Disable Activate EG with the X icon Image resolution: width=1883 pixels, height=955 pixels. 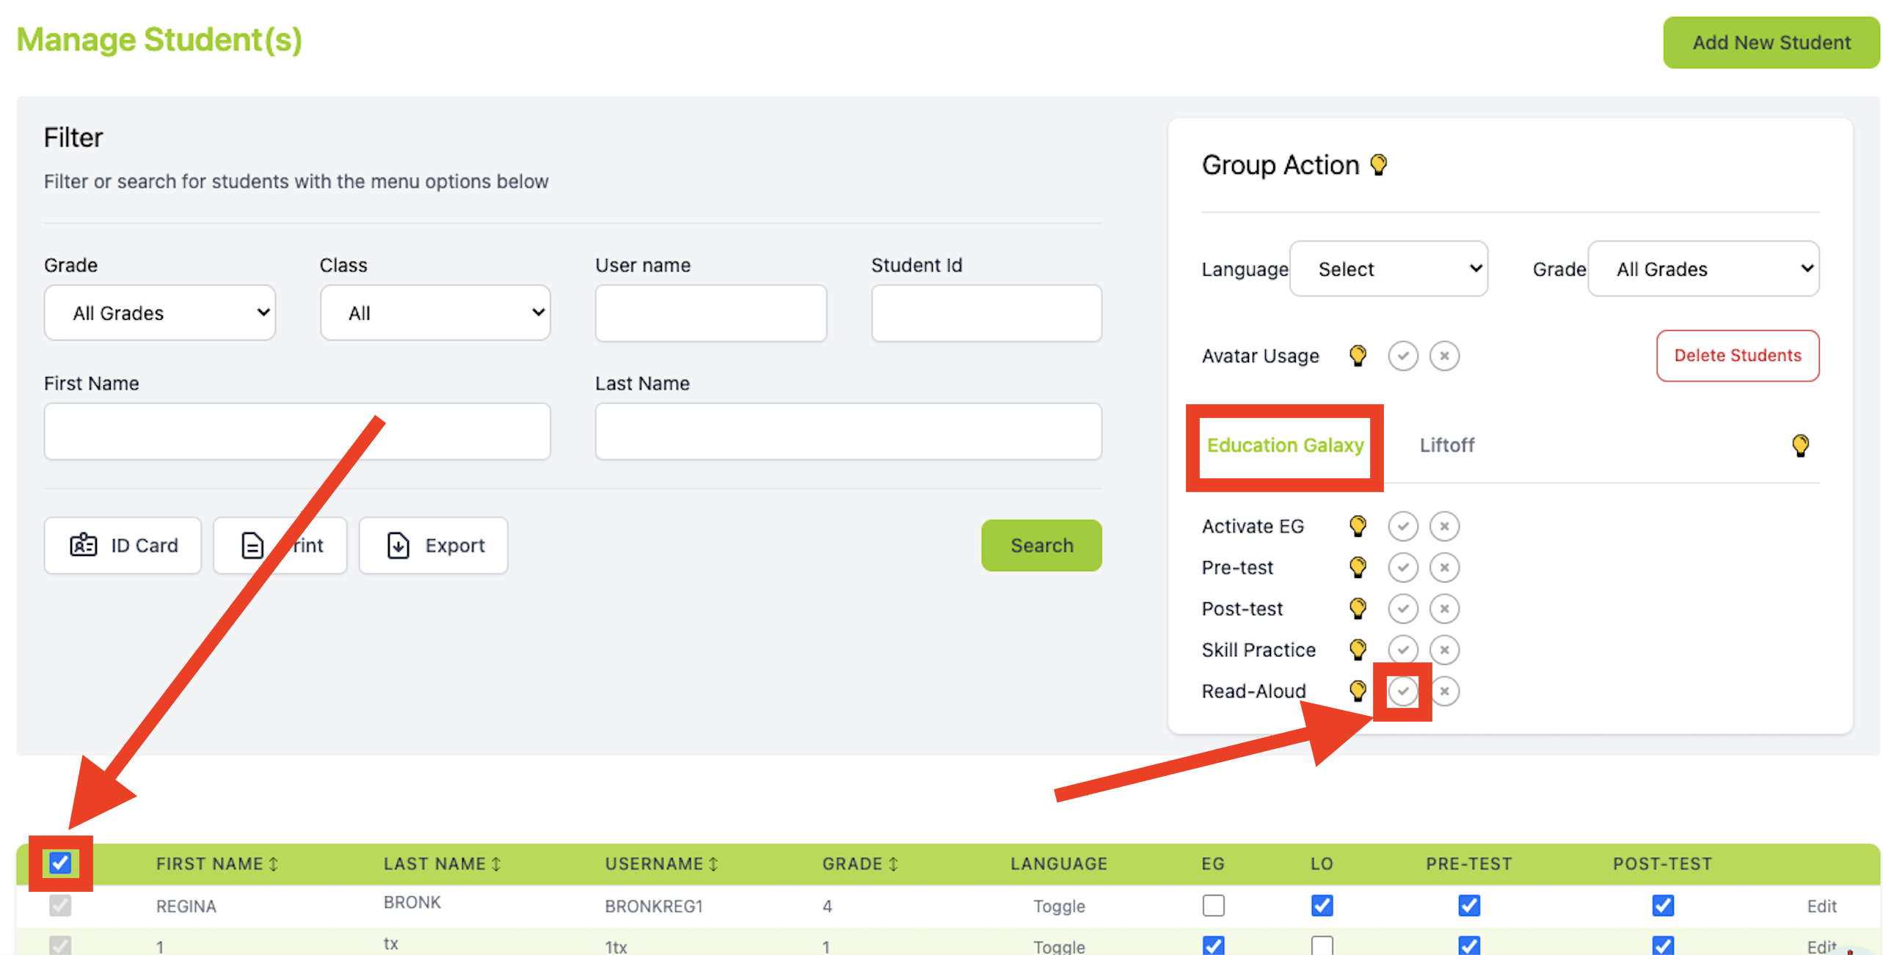click(x=1443, y=526)
